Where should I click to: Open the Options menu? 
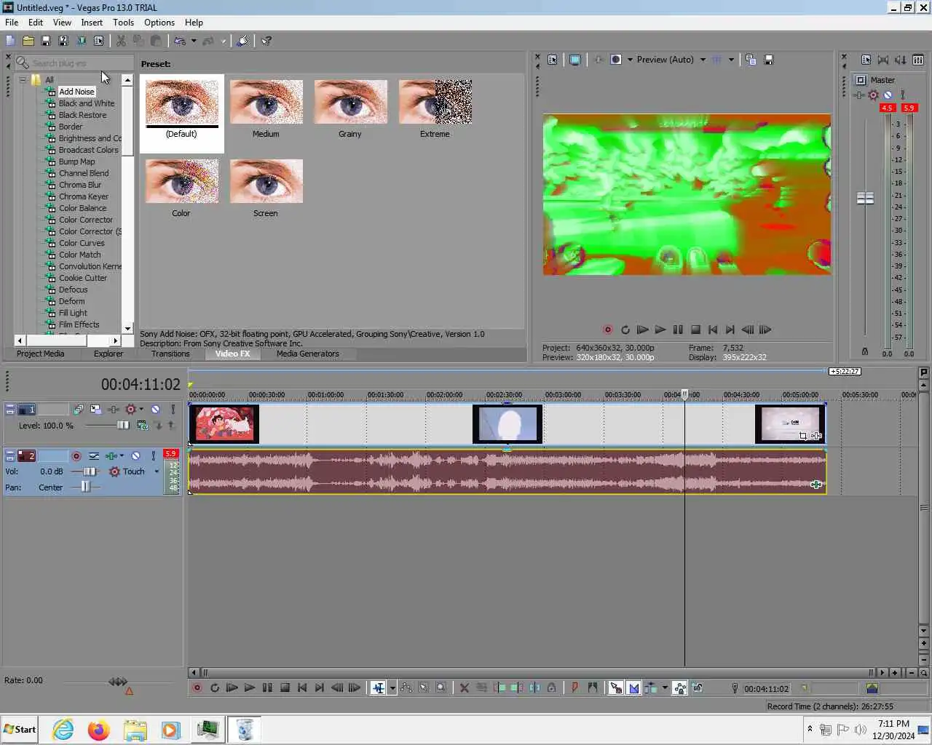click(159, 23)
